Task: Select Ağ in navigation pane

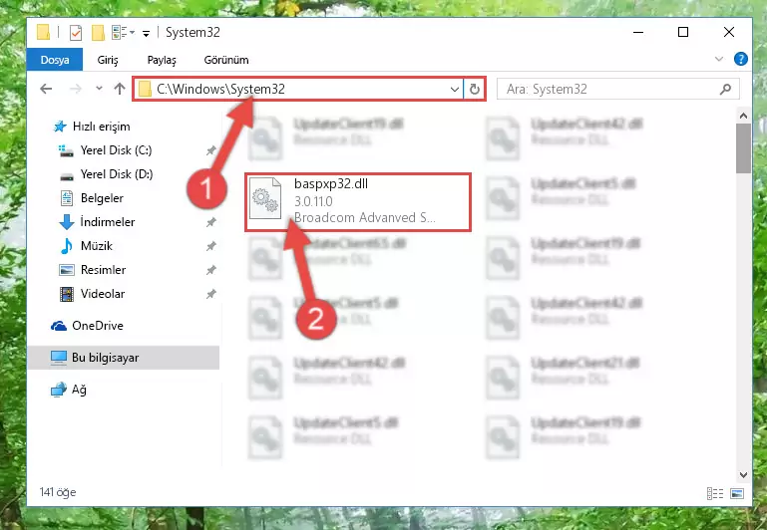Action: pyautogui.click(x=69, y=390)
